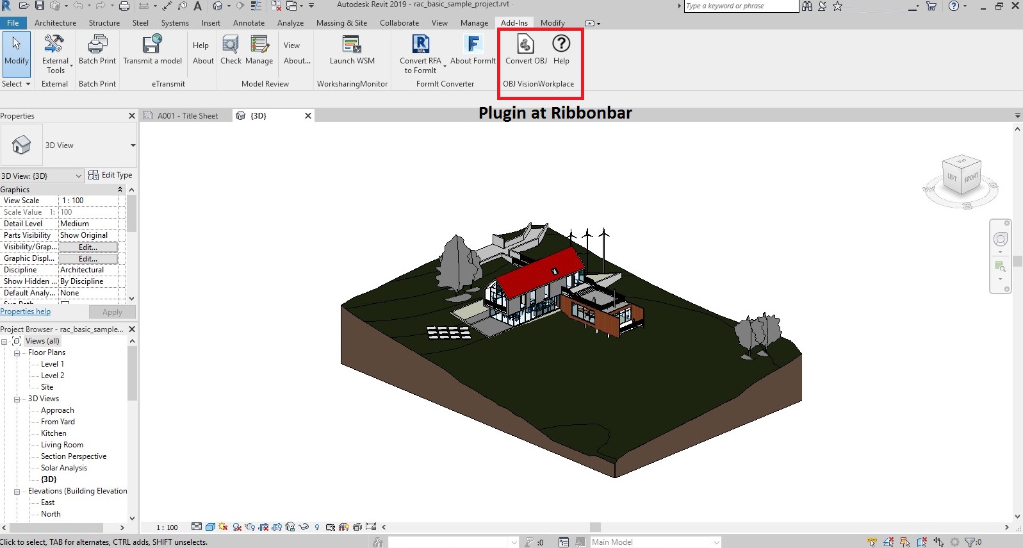The image size is (1023, 548).
Task: Click the Thin Lines icon in quick access
Action: coord(256,6)
